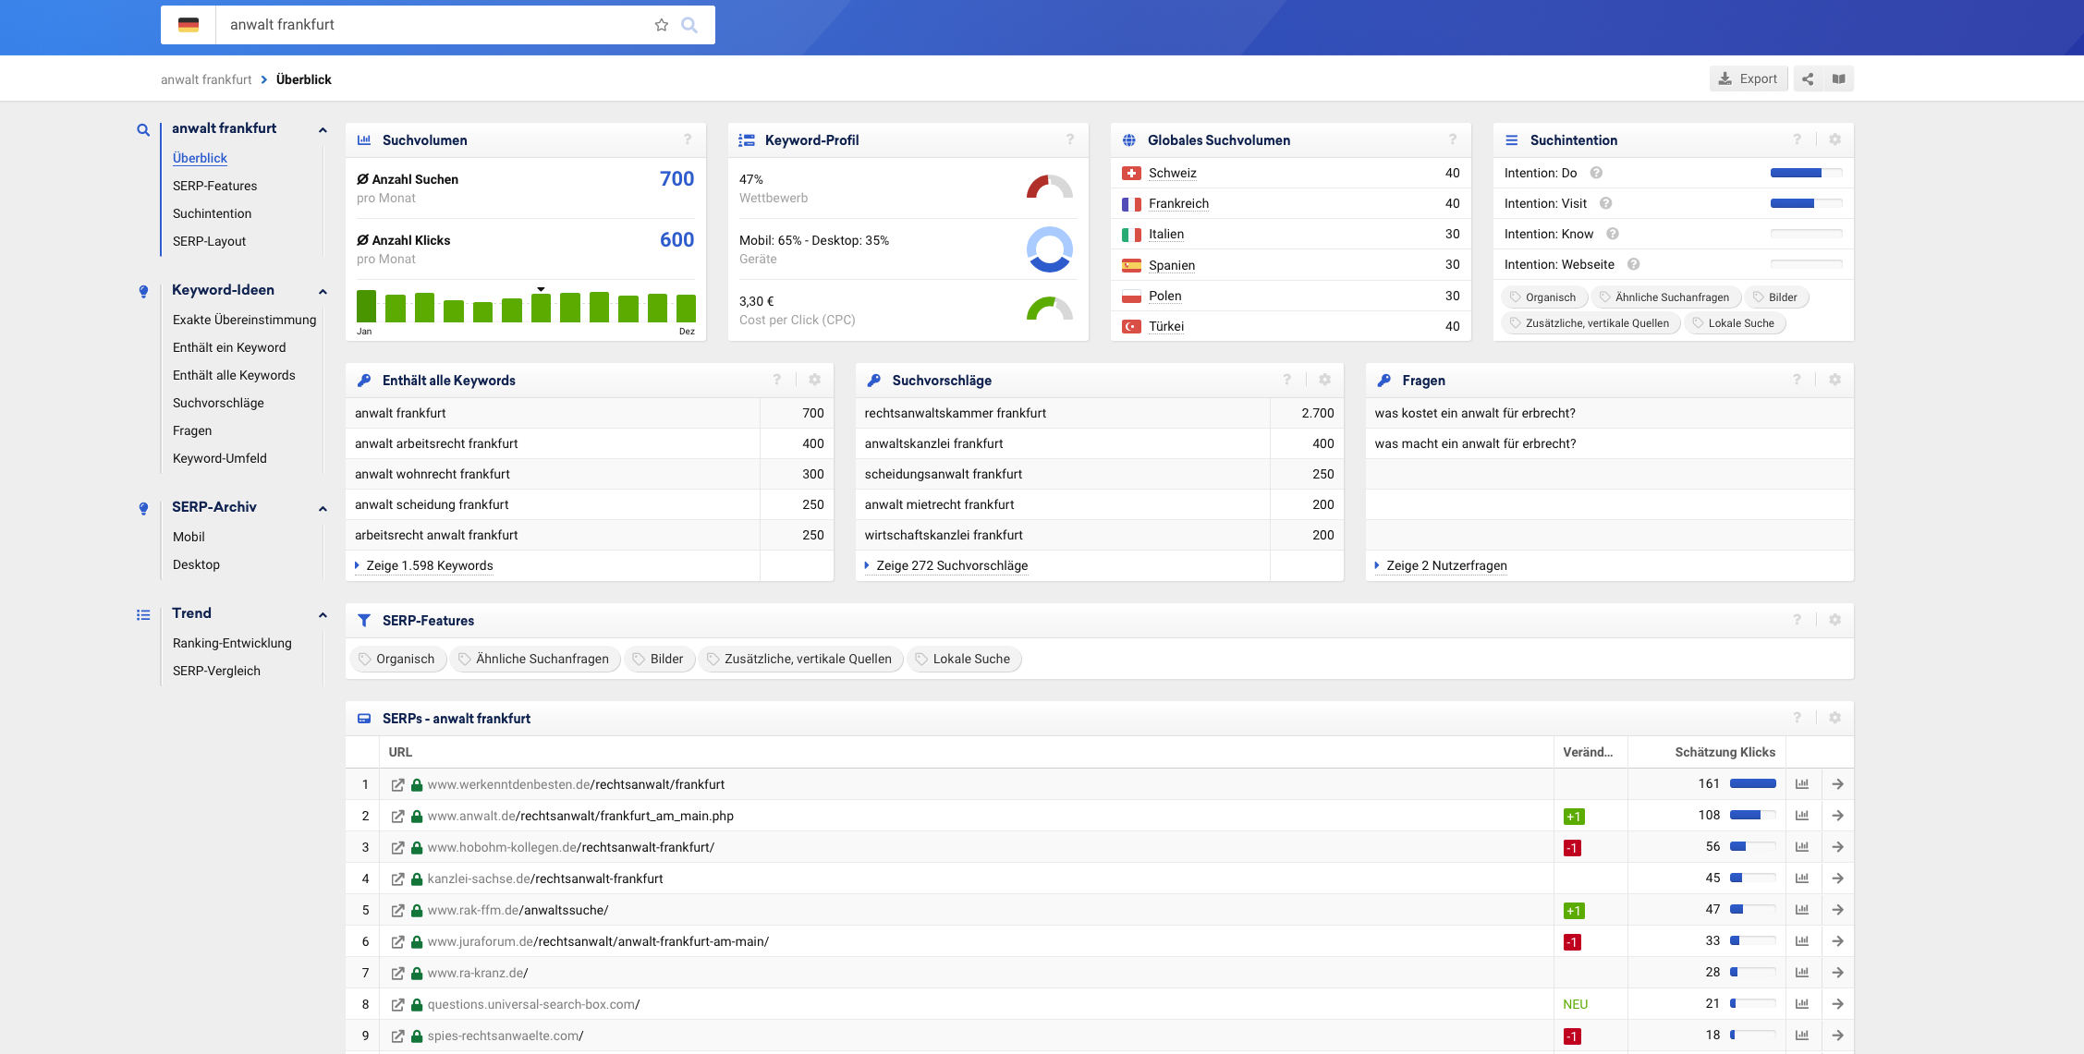Open settings gear of SERP-Features box
The image size is (2084, 1054).
point(1835,620)
